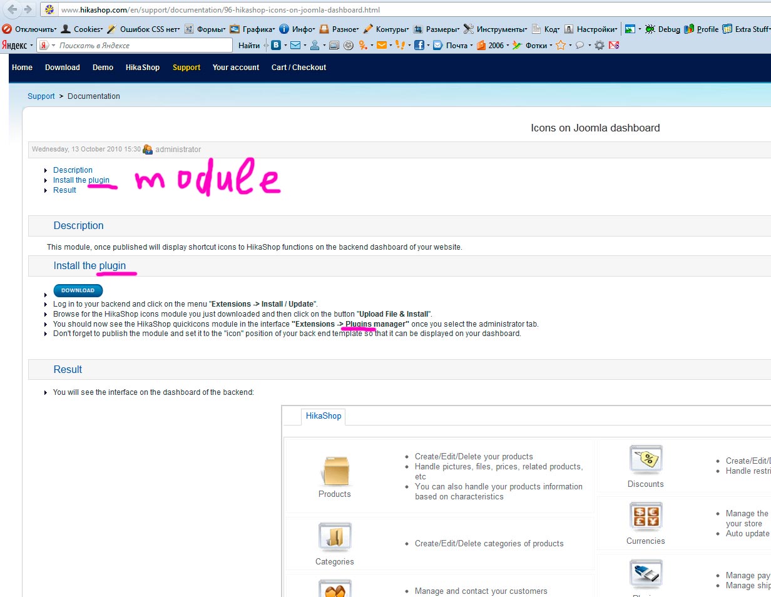This screenshot has width=771, height=597.
Task: Open the Код (Source) toolbar menu
Action: (546, 29)
